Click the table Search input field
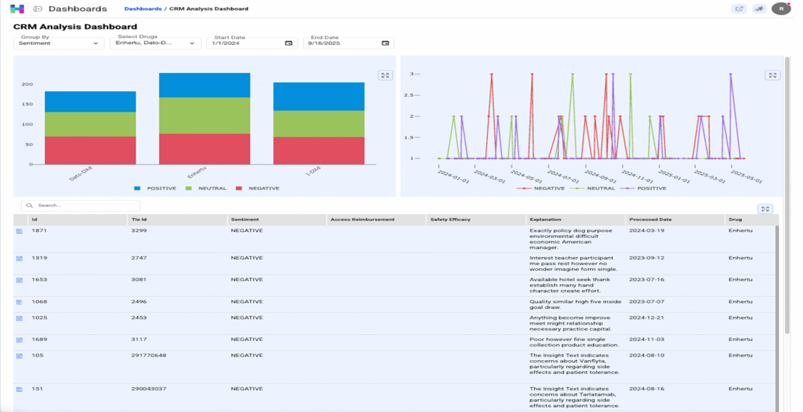Screen dimensions: 803x412 click(84, 205)
